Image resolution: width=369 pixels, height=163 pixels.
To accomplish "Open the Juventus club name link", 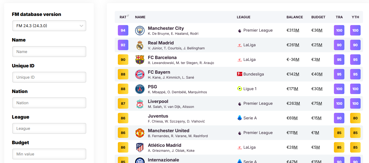I will (158, 116).
